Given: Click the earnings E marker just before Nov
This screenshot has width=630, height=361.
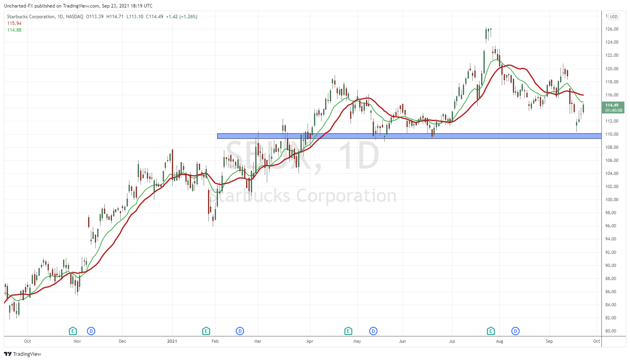Looking at the screenshot, I should click(x=73, y=331).
